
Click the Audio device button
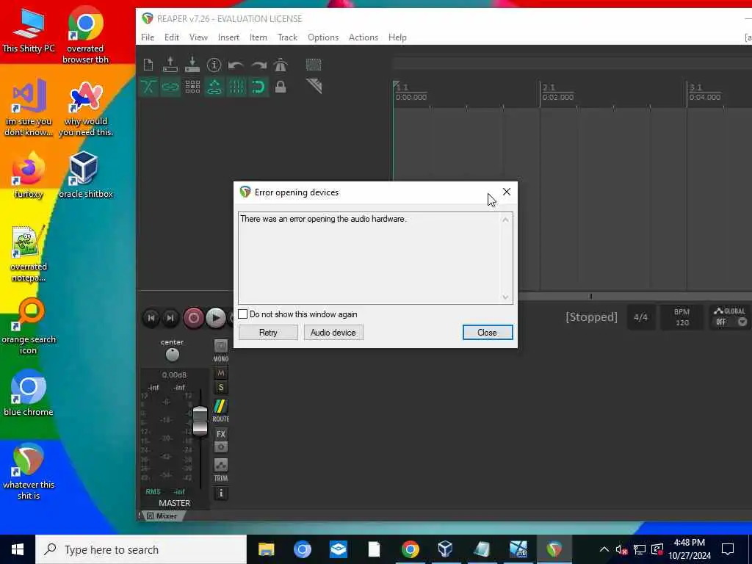pos(333,333)
